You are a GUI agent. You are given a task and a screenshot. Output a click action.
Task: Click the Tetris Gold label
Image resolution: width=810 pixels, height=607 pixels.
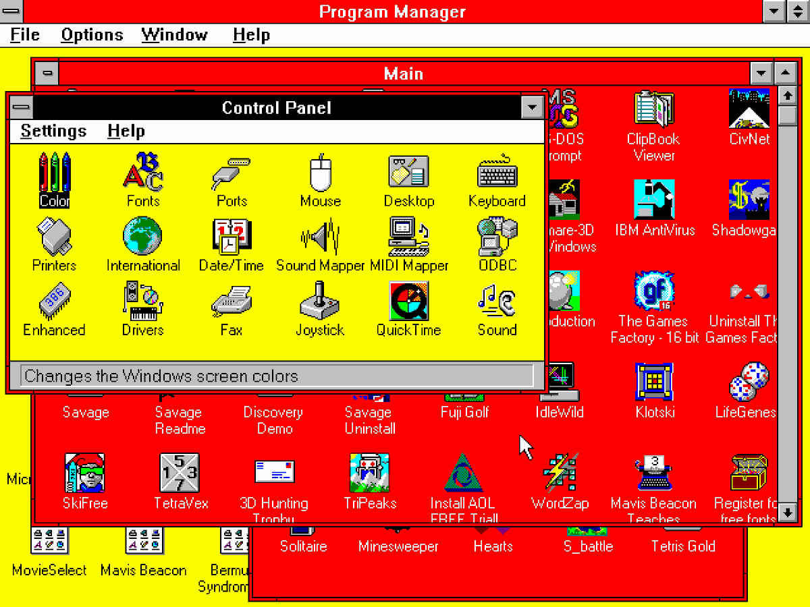tap(683, 546)
